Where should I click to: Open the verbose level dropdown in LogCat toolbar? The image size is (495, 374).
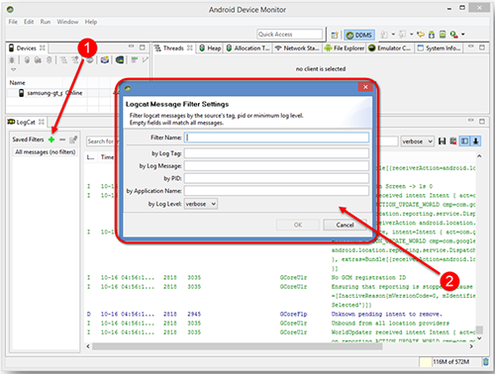[x=417, y=141]
